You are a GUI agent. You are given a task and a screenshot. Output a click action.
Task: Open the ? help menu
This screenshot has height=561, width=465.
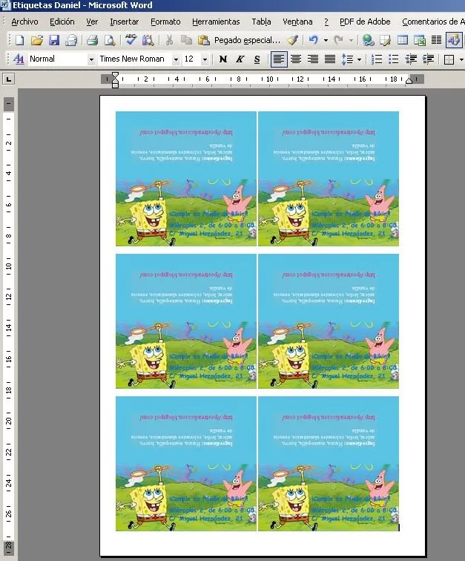pos(326,22)
